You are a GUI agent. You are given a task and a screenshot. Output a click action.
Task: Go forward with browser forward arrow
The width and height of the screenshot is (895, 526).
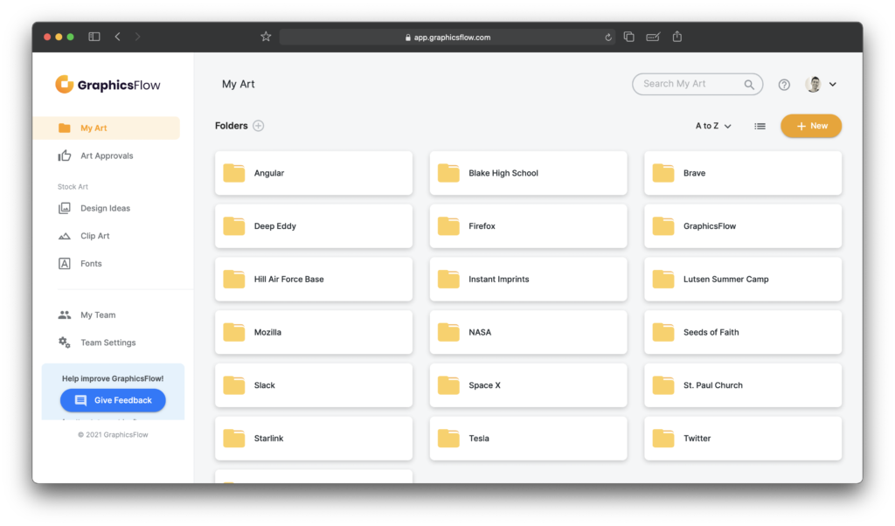(x=137, y=37)
